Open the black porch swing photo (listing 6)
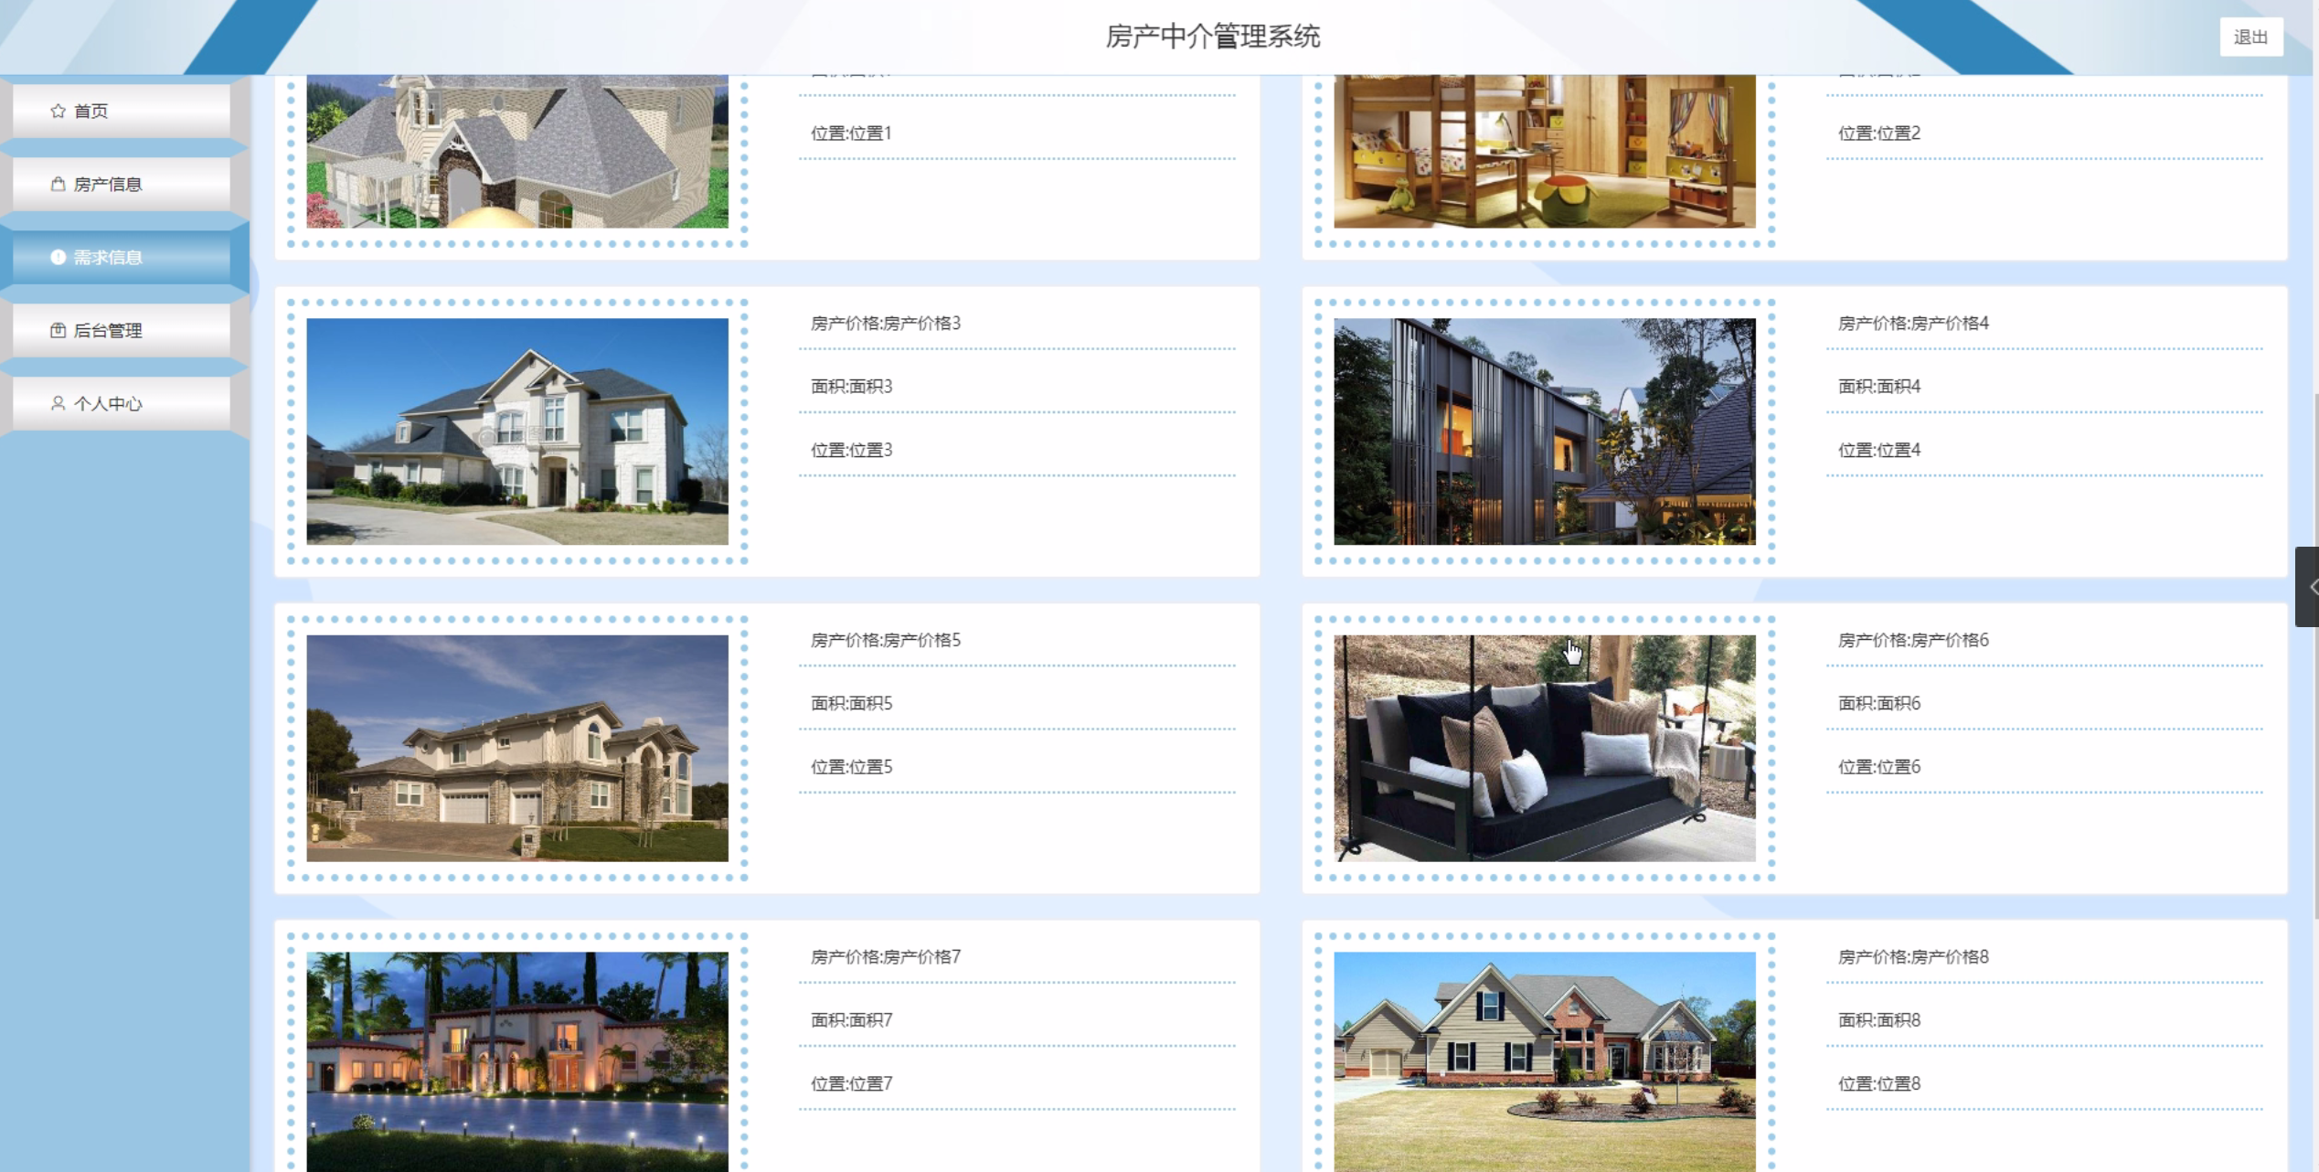Image resolution: width=2319 pixels, height=1172 pixels. [1544, 748]
